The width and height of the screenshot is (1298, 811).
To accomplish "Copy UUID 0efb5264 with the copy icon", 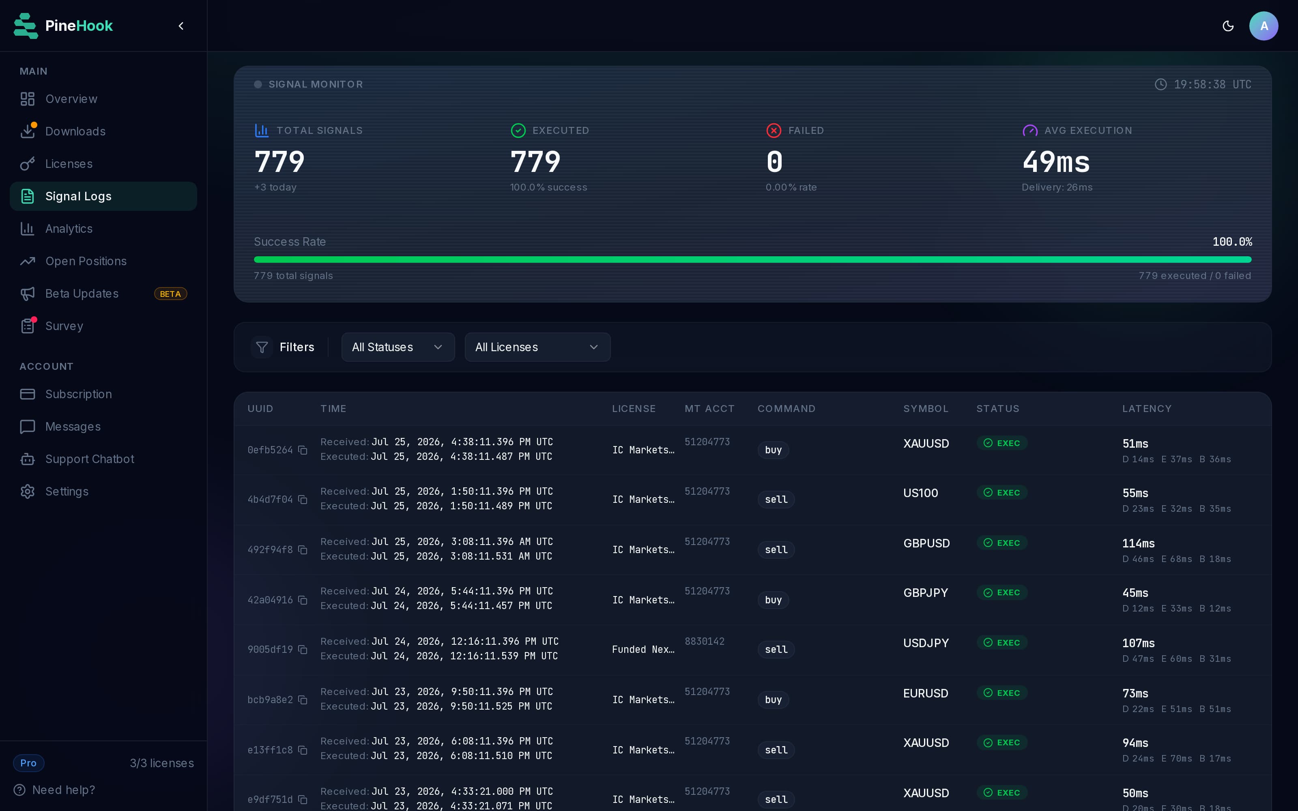I will click(303, 450).
